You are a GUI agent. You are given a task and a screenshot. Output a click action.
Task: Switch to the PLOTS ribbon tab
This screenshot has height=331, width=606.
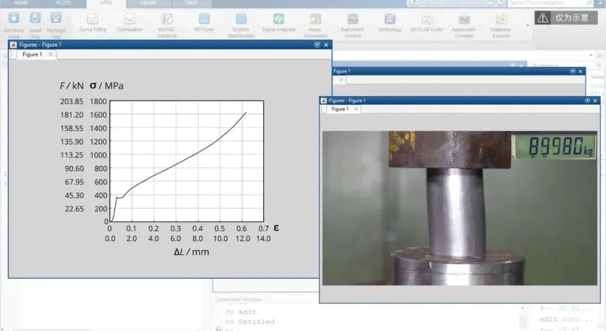[x=64, y=3]
